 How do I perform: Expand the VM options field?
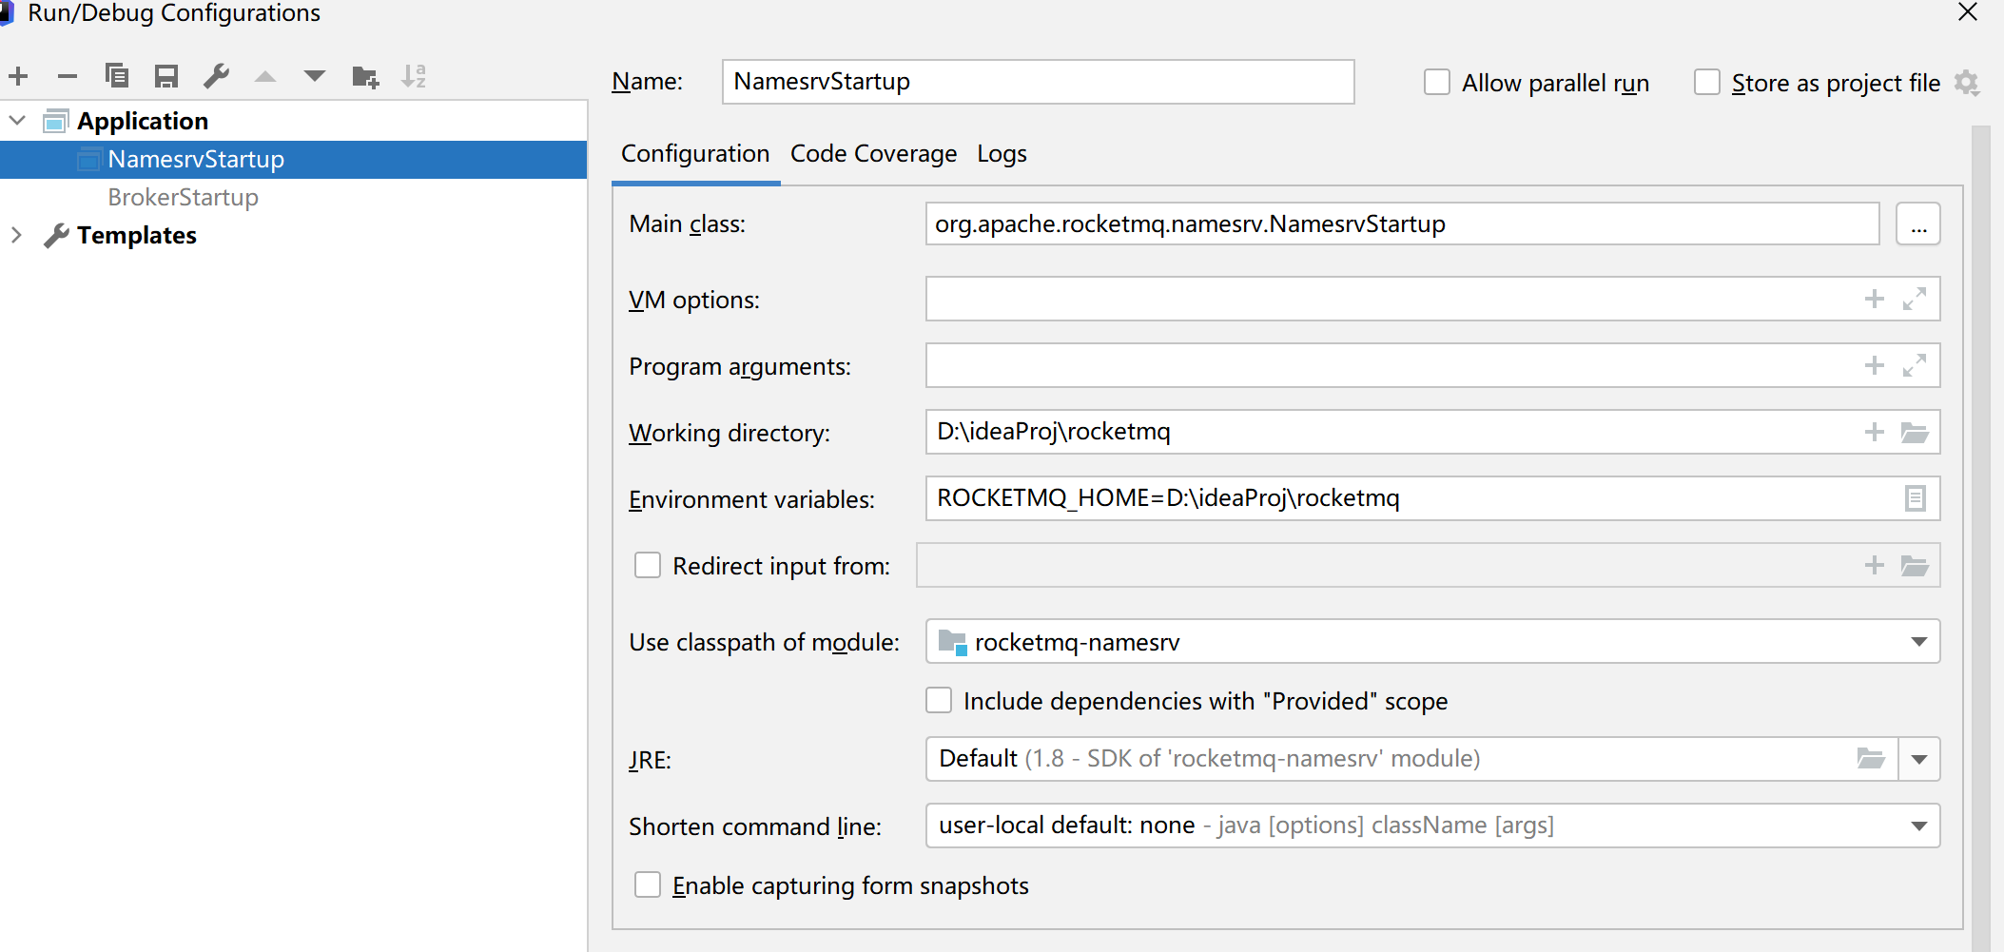point(1915,299)
